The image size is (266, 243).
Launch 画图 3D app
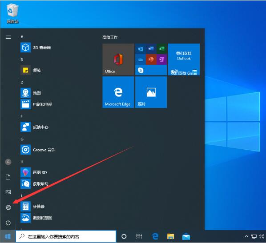34,172
